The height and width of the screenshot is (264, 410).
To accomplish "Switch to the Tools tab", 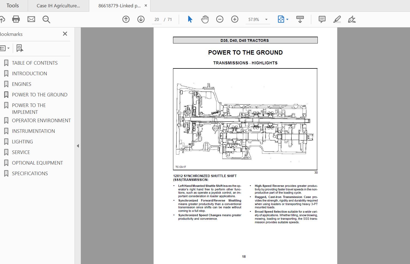I will coord(13,5).
